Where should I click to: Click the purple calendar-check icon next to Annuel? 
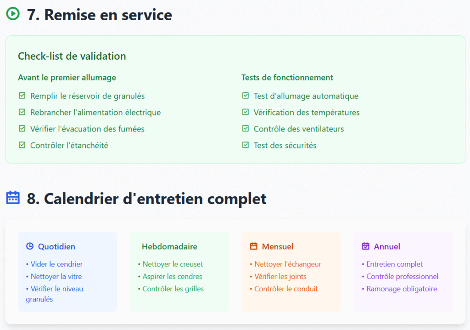click(x=366, y=246)
